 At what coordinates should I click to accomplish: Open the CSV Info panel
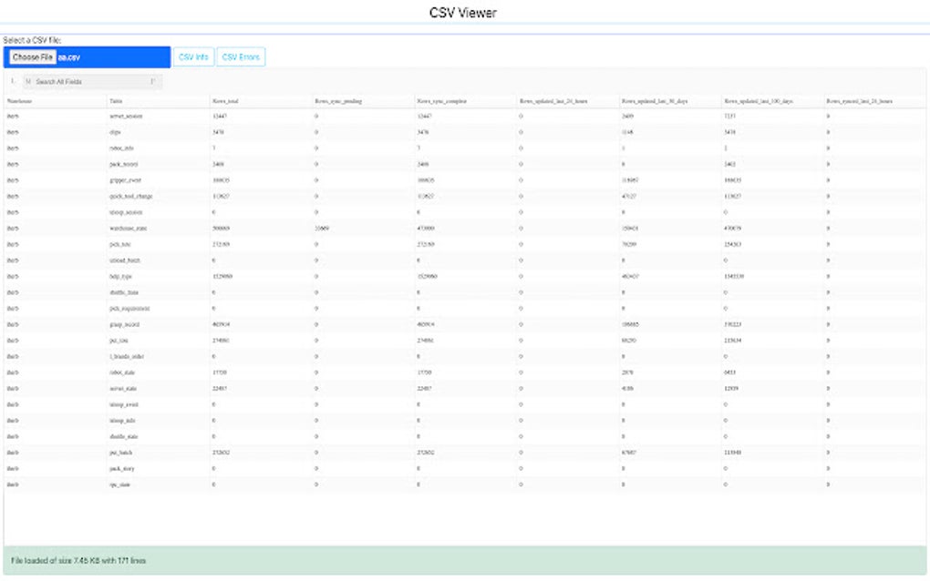click(x=192, y=56)
